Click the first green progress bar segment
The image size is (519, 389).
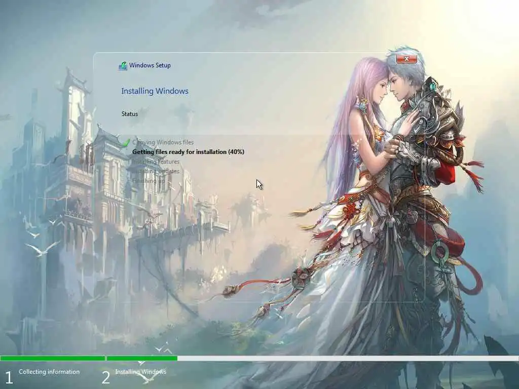[53, 358]
